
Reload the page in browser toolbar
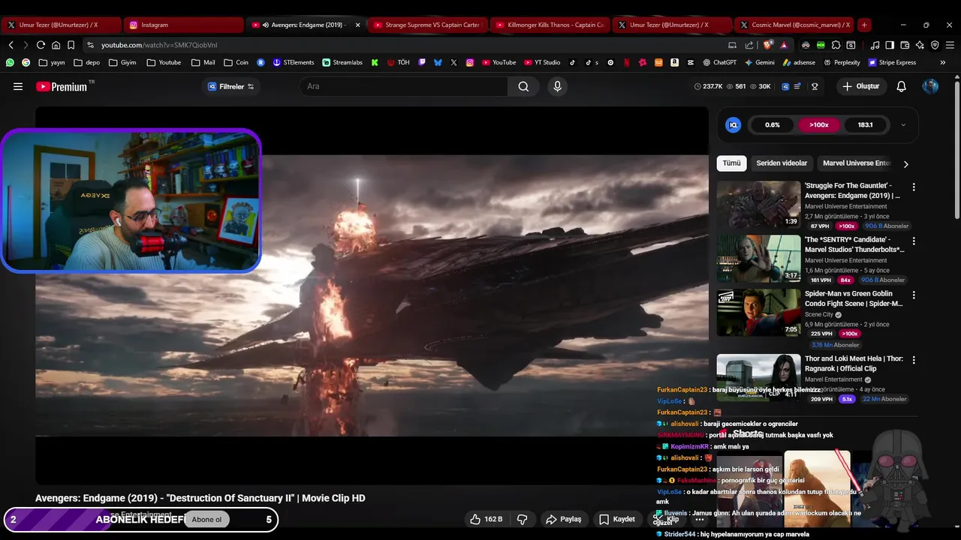41,45
